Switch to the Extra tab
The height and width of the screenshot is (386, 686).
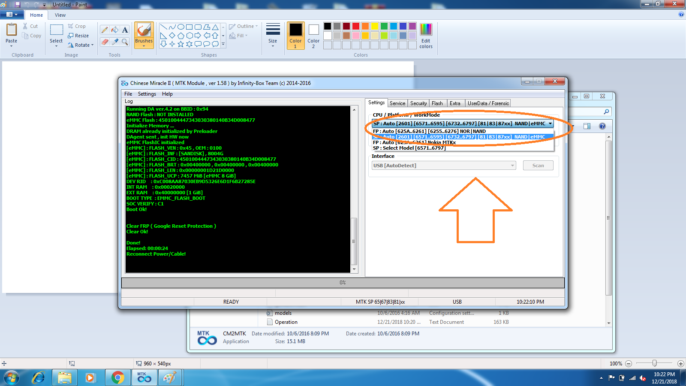[455, 103]
